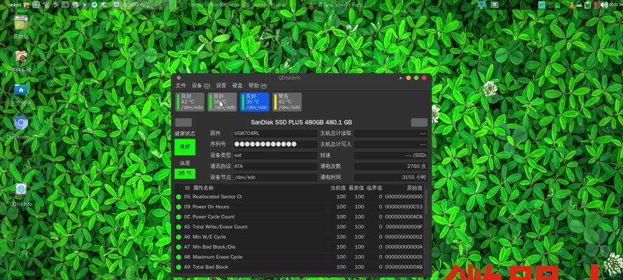The height and width of the screenshot is (280, 623).
Task: Click the green maximize button of QDiskInfo
Action: coord(416,78)
